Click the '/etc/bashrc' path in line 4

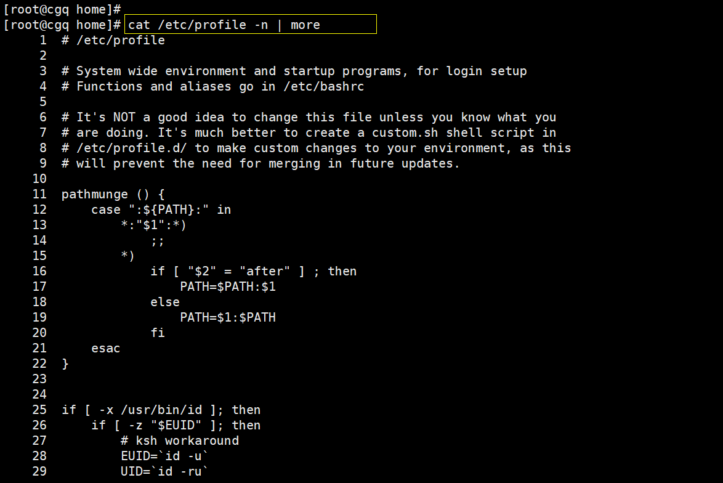click(x=324, y=86)
